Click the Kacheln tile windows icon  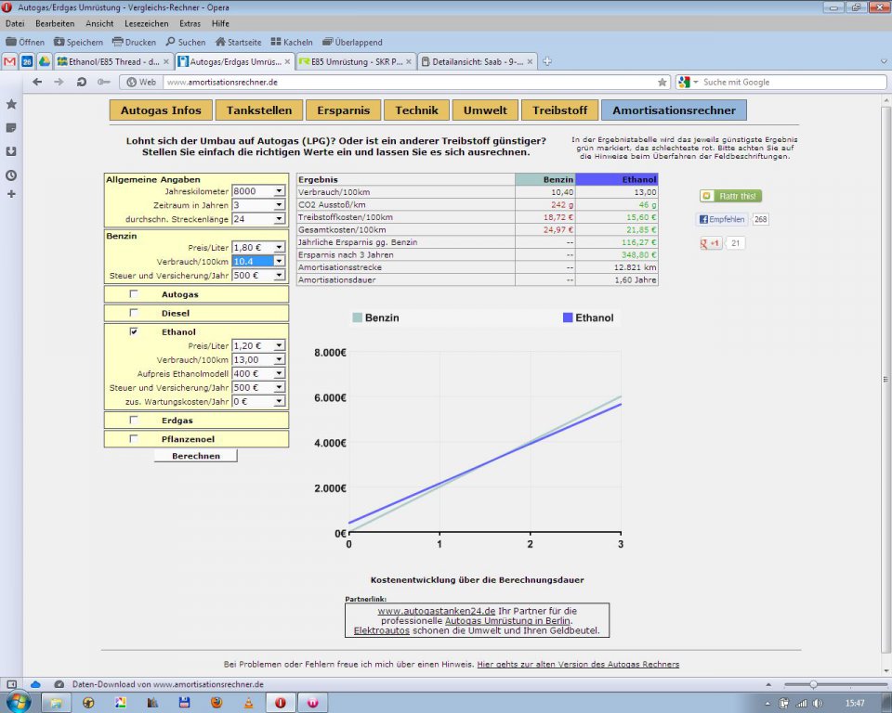pos(276,42)
